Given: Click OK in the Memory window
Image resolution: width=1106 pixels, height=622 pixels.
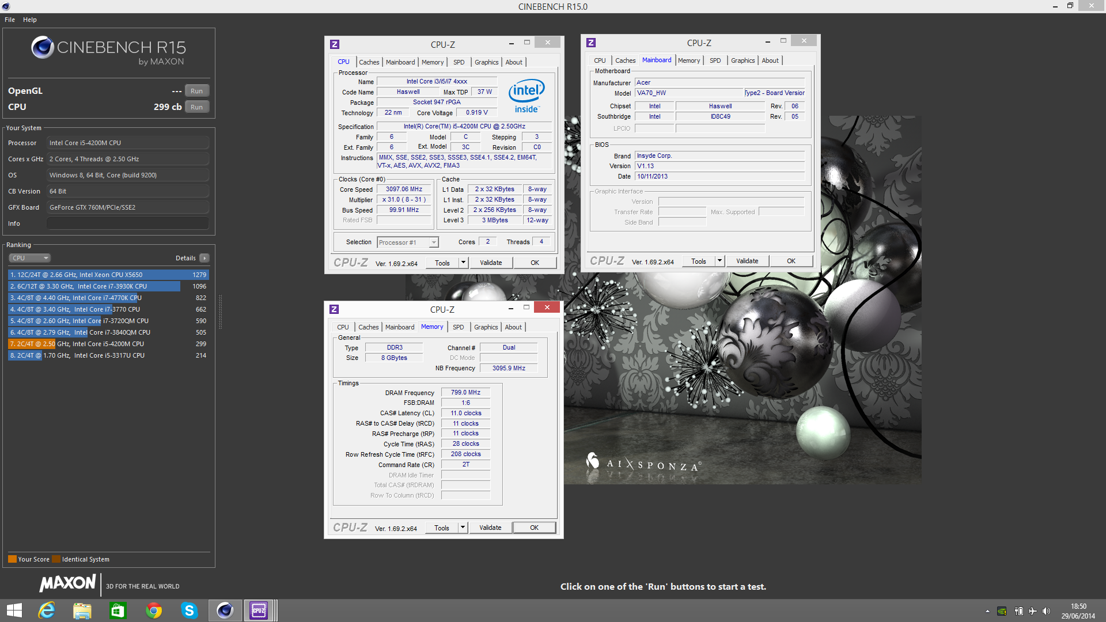Looking at the screenshot, I should click(x=534, y=528).
